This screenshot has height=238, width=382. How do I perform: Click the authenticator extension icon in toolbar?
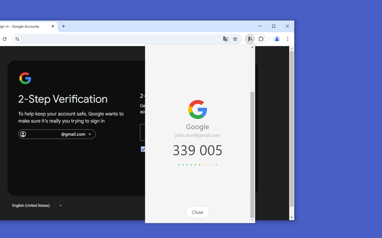(x=250, y=39)
